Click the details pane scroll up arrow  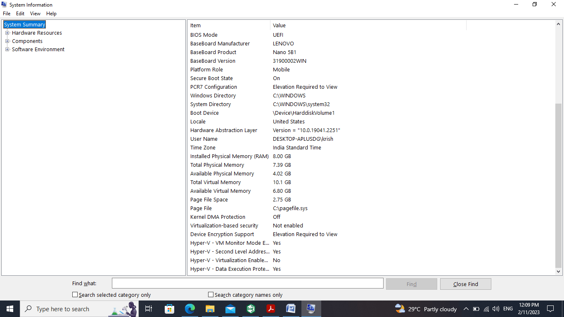click(559, 24)
